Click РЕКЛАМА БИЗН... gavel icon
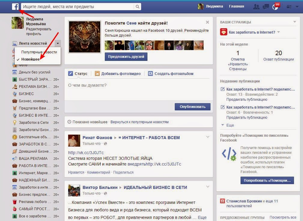This screenshot has width=303, height=221. click(x=14, y=86)
